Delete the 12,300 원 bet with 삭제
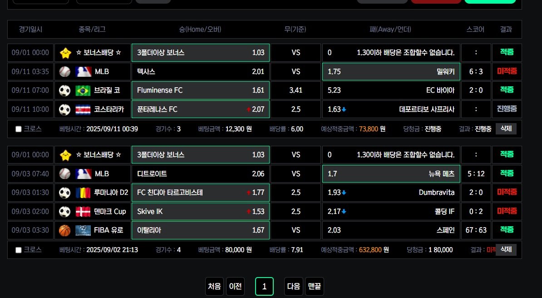 tap(506, 129)
